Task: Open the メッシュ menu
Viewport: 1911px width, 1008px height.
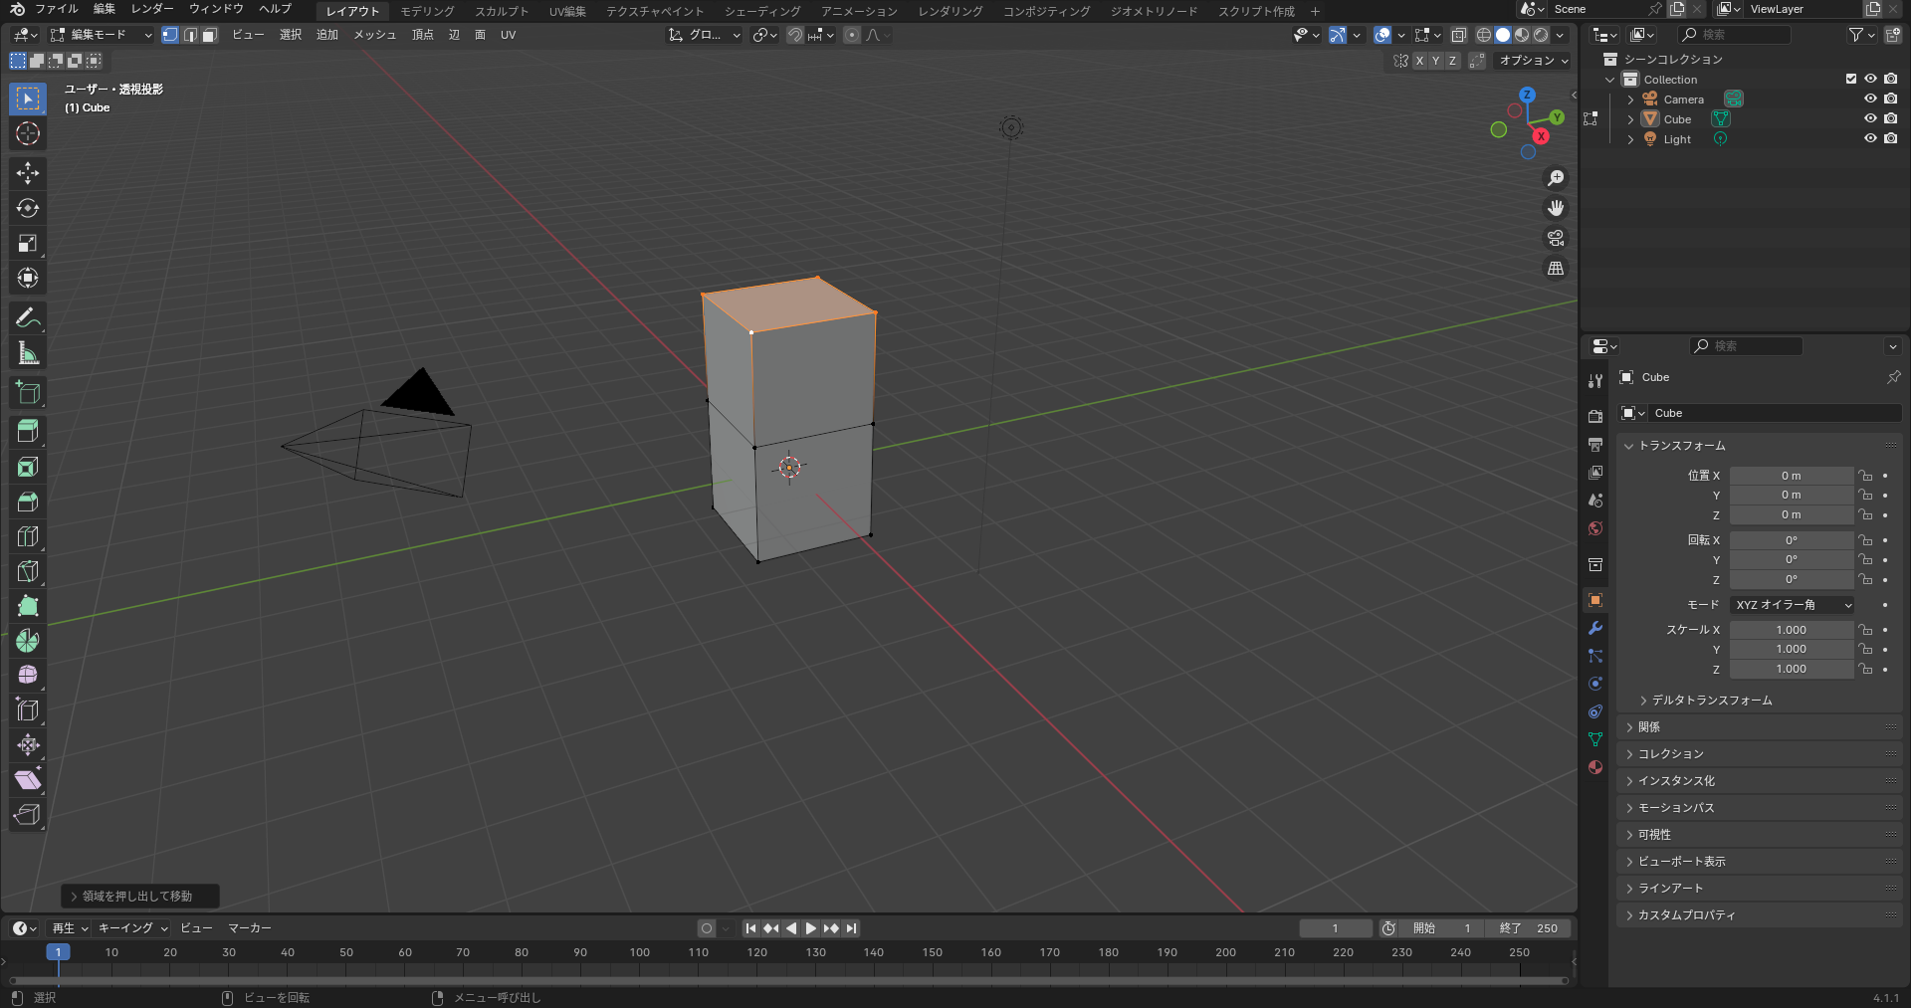Action: click(x=374, y=35)
